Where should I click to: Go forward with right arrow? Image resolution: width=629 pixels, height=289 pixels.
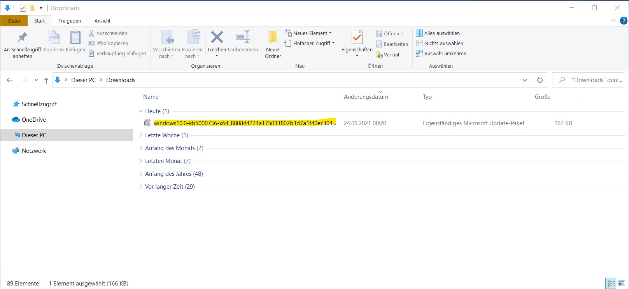pos(25,80)
